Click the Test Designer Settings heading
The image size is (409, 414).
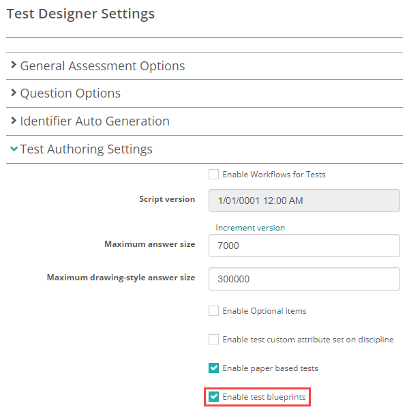tap(80, 14)
